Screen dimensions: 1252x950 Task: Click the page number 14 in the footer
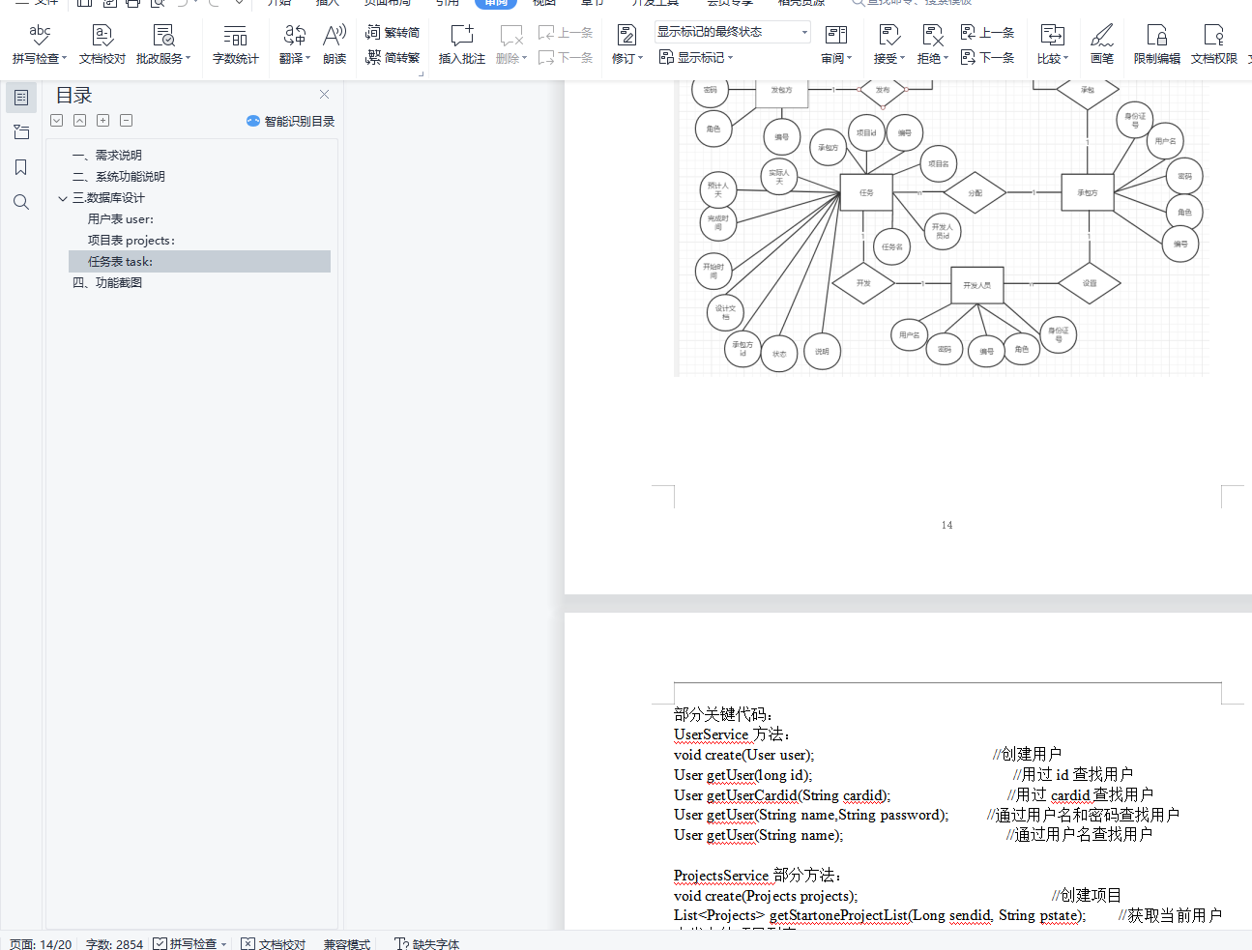[946, 525]
